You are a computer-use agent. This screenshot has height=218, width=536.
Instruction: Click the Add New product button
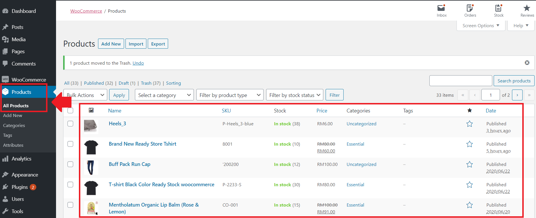(111, 44)
